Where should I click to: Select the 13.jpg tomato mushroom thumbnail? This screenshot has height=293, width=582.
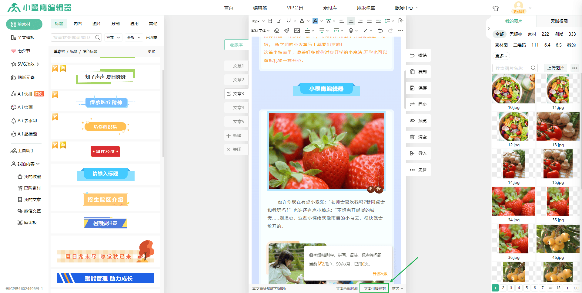(x=558, y=126)
